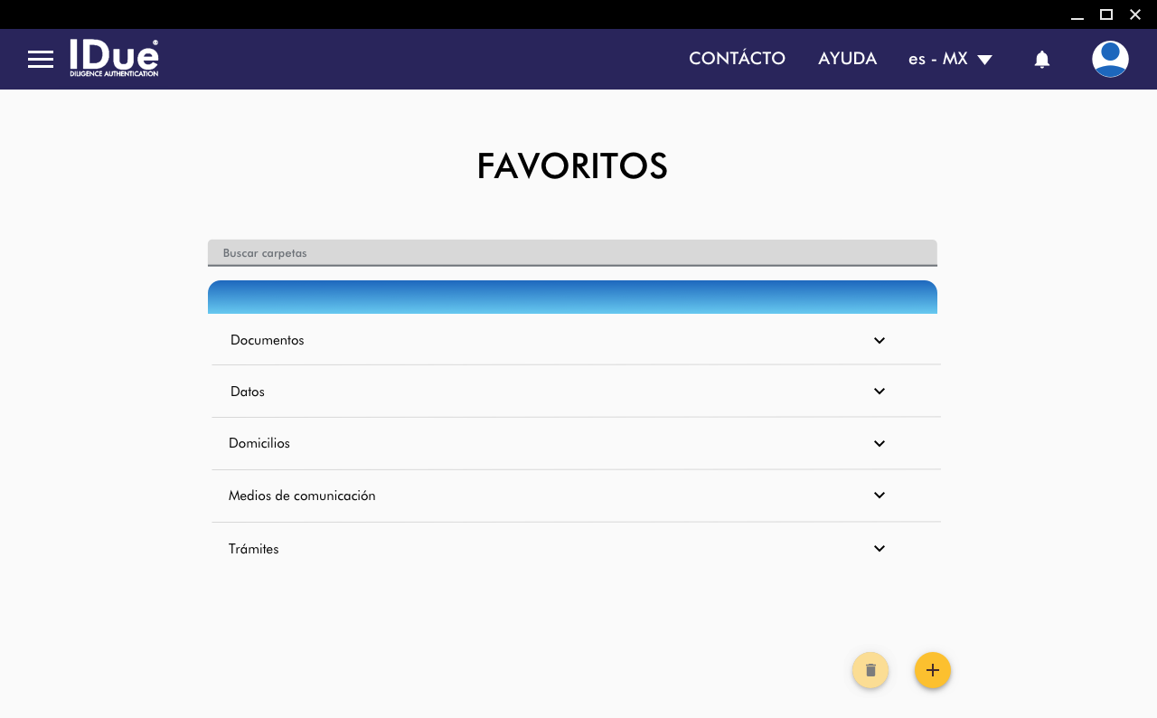The width and height of the screenshot is (1157, 718).
Task: Click the IDue logo
Action: click(114, 59)
